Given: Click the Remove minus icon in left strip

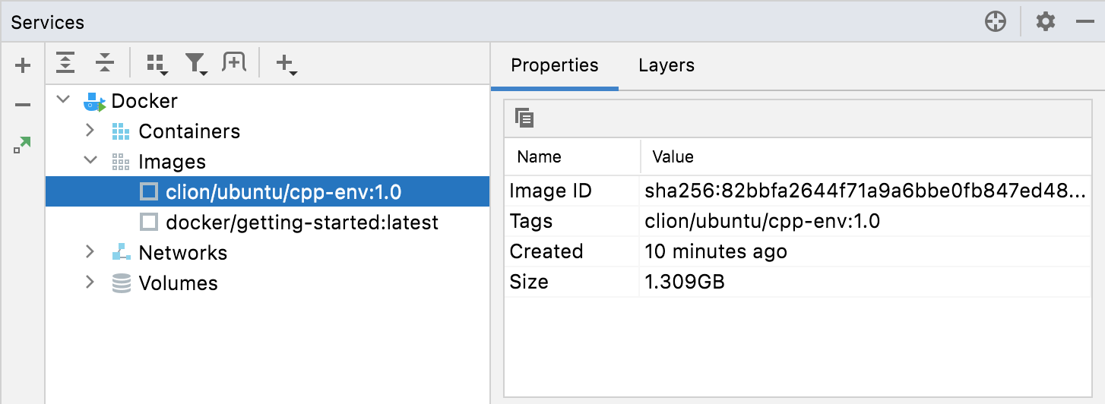Looking at the screenshot, I should click(23, 105).
